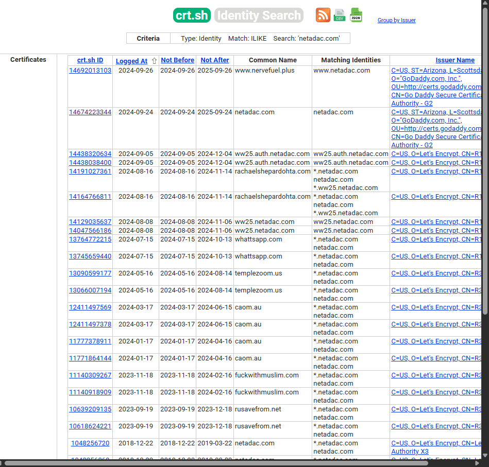Screen dimensions: 489x467
Task: Open GoDaddy issuer link for 14674223344 row
Action: point(436,129)
